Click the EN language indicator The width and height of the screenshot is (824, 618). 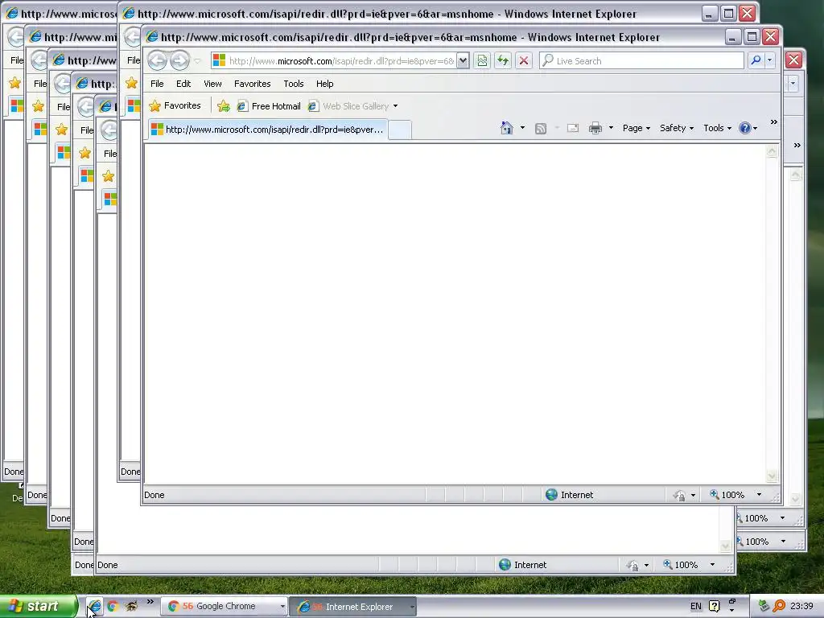pos(696,606)
